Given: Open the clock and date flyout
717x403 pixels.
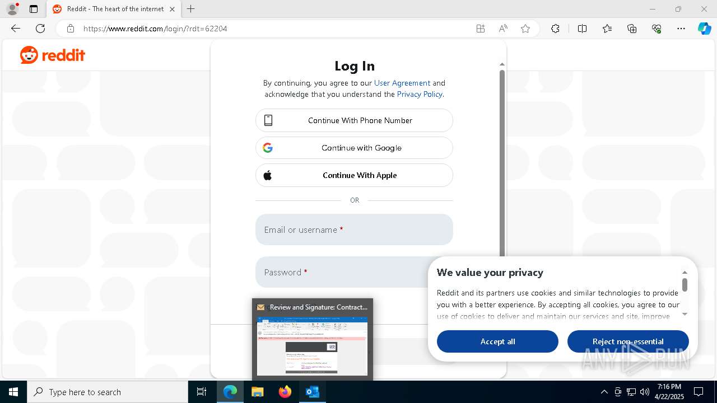Looking at the screenshot, I should 669,392.
